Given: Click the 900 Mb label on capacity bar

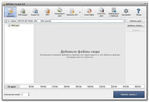Looking at the screenshot, I should pos(138,87).
